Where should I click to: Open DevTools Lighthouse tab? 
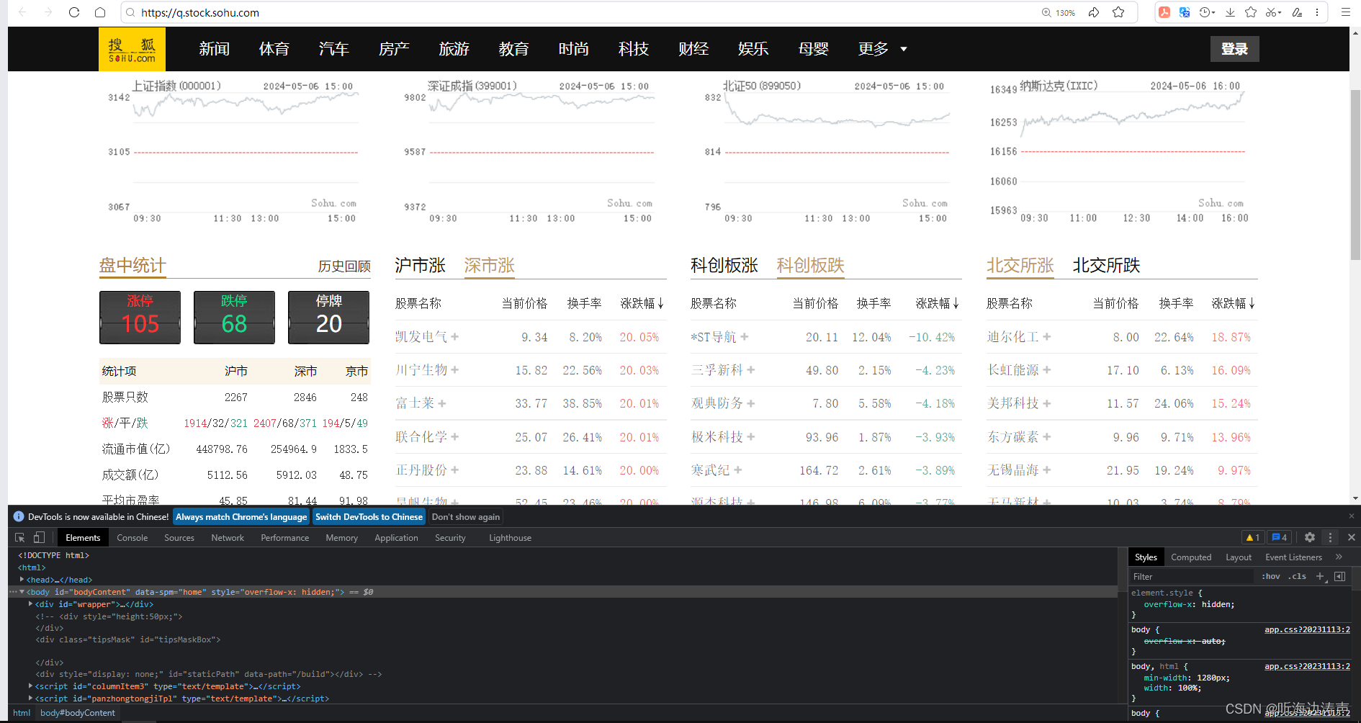coord(510,537)
